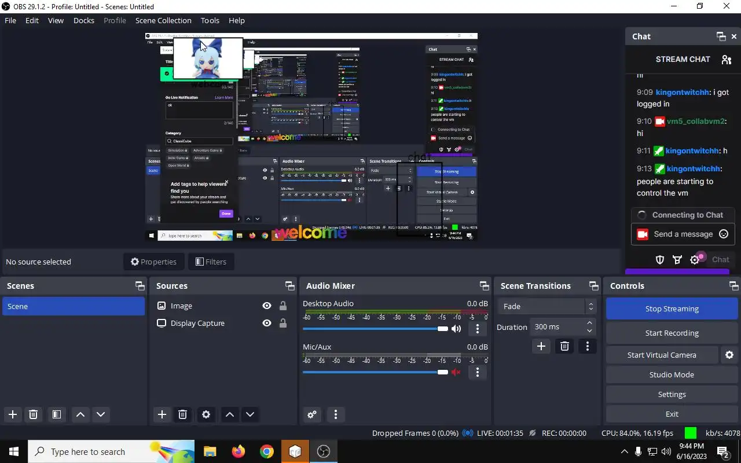Viewport: 741px width, 463px height.
Task: Undock the Audio Mixer panel
Action: point(484,286)
